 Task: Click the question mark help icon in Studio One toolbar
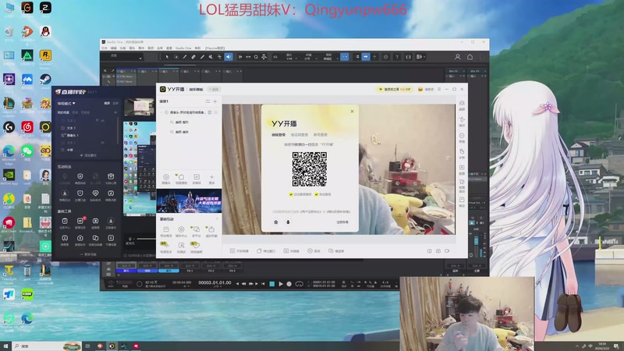click(397, 57)
